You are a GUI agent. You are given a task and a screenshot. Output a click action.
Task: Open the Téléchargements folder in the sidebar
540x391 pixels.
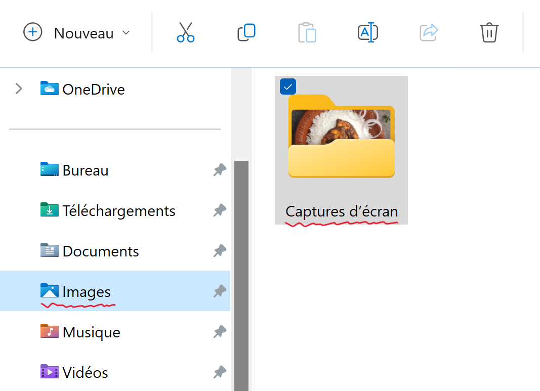coord(118,210)
